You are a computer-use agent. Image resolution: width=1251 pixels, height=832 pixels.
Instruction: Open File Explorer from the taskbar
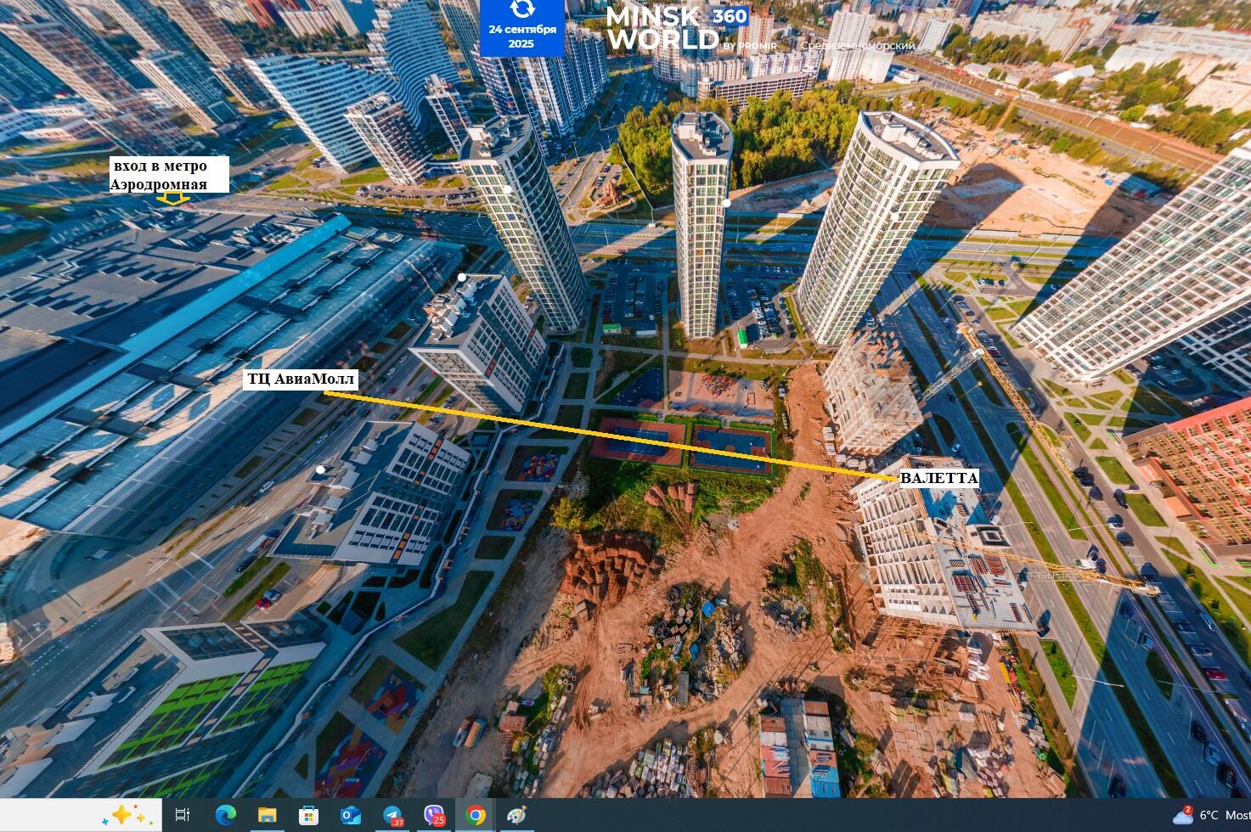click(x=267, y=815)
